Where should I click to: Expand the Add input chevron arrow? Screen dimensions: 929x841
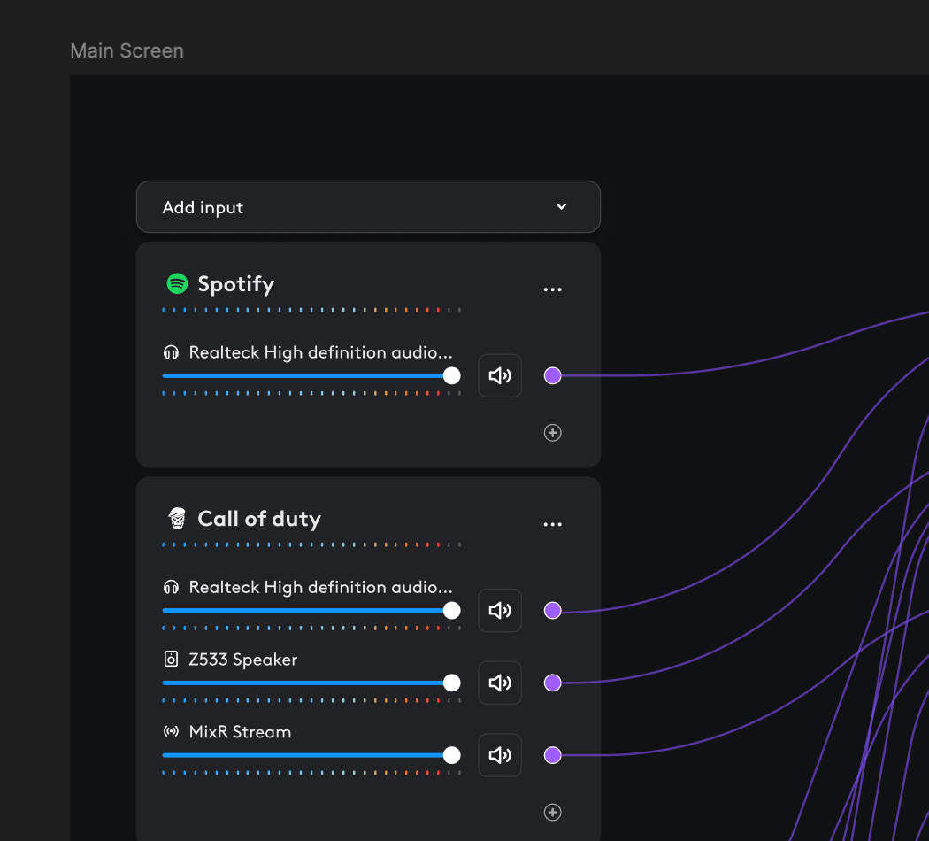(x=561, y=207)
